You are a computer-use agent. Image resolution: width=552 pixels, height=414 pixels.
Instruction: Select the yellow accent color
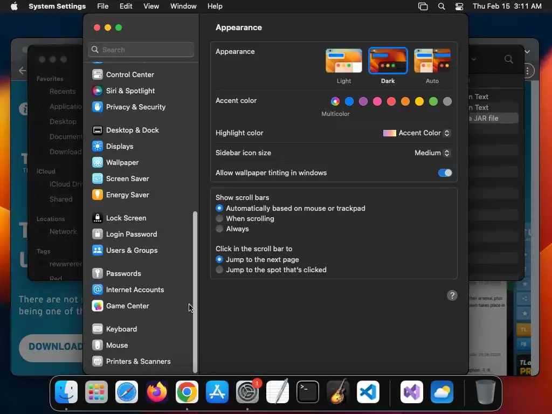[419, 101]
